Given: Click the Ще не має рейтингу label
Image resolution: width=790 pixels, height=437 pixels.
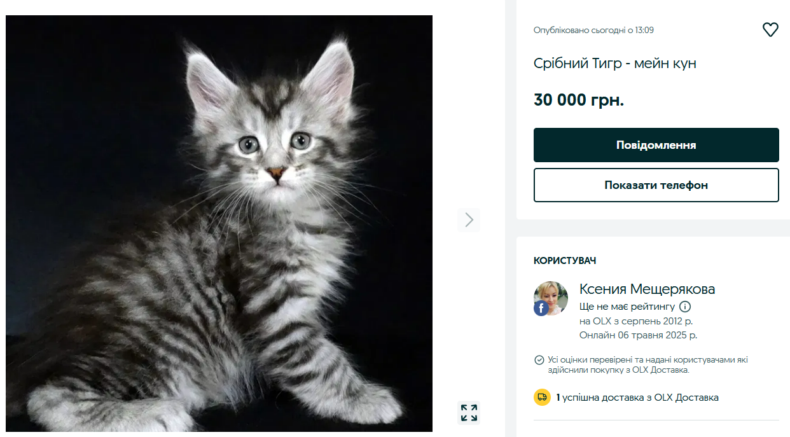Looking at the screenshot, I should (627, 307).
